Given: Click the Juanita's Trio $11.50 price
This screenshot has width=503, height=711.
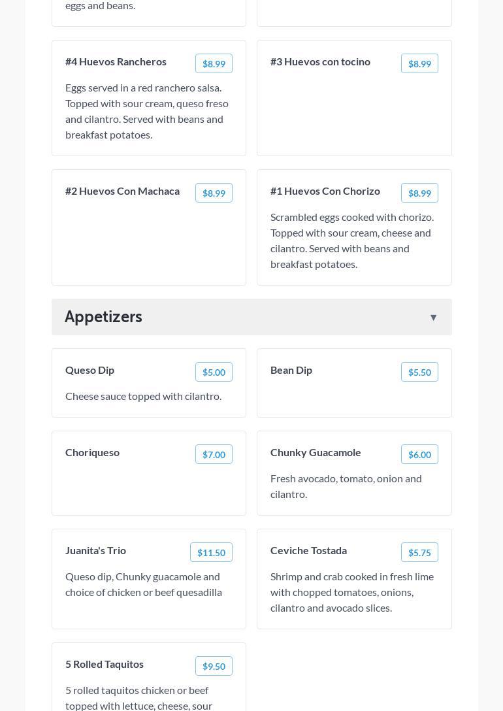Looking at the screenshot, I should (x=211, y=552).
